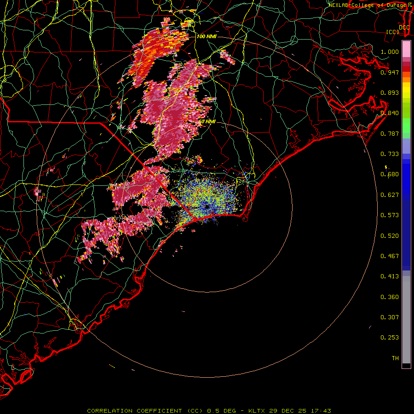This screenshot has width=414, height=414.
Task: Click the 1.000 value on the color scale
Action: pyautogui.click(x=390, y=52)
